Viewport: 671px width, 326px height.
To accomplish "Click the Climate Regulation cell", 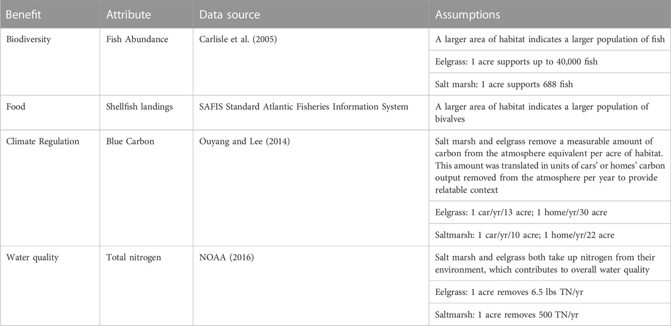I will 43,142.
